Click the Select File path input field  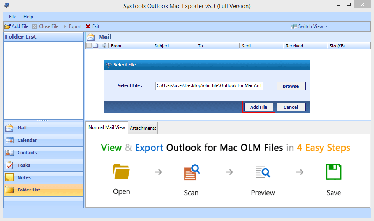209,86
